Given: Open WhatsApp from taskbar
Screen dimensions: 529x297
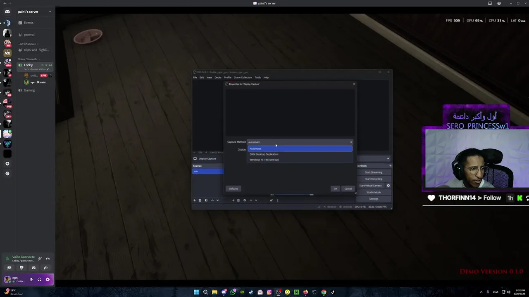Looking at the screenshot, I should [x=233, y=292].
